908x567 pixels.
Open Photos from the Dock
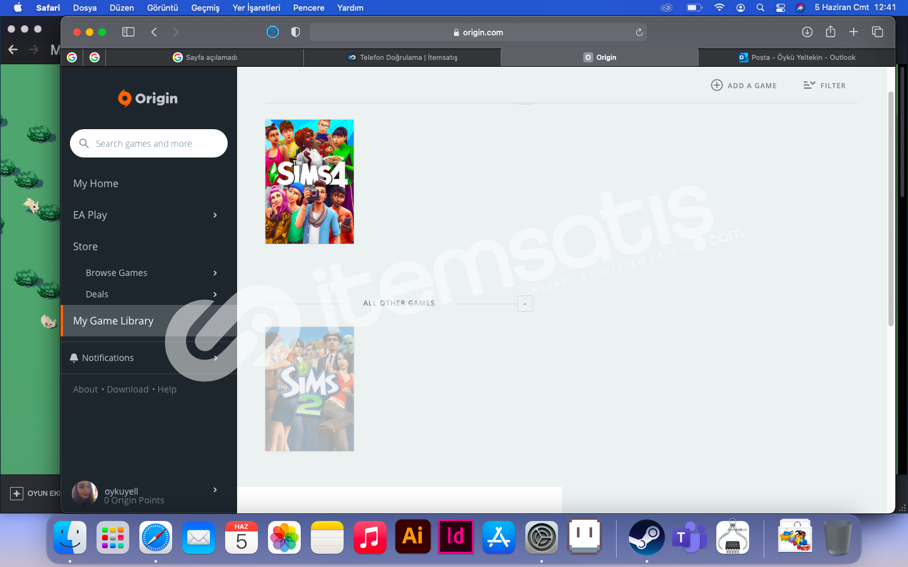(284, 537)
